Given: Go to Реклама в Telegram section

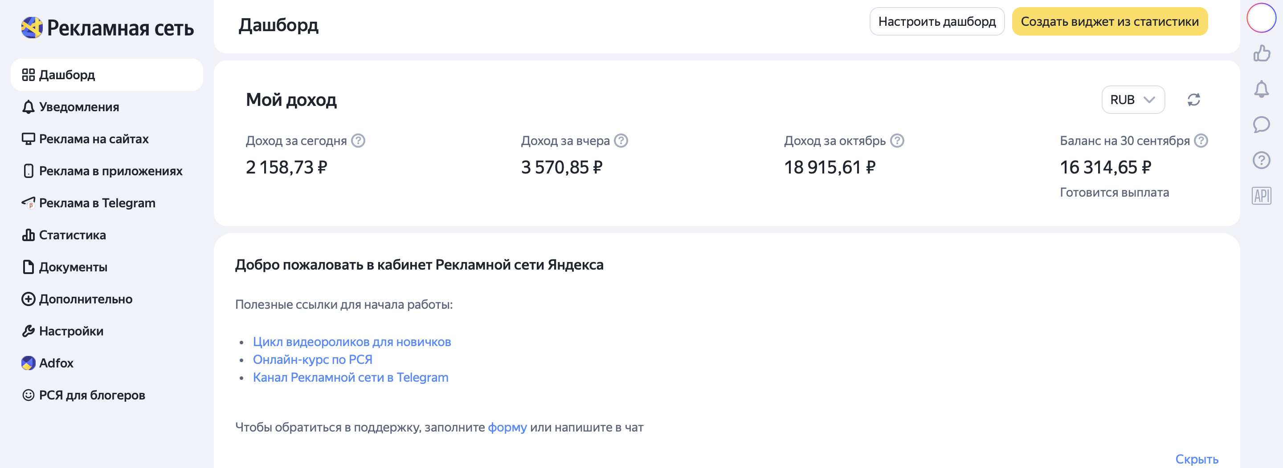Looking at the screenshot, I should pyautogui.click(x=97, y=203).
